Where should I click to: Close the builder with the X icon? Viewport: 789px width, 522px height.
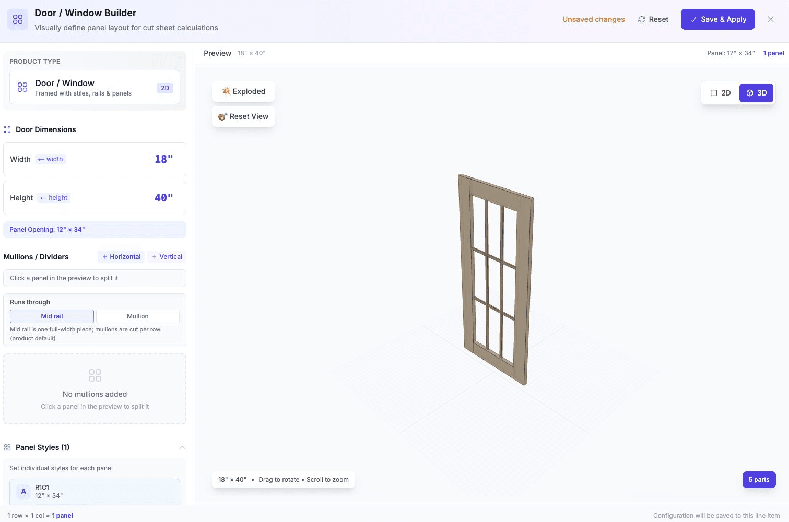tap(771, 19)
